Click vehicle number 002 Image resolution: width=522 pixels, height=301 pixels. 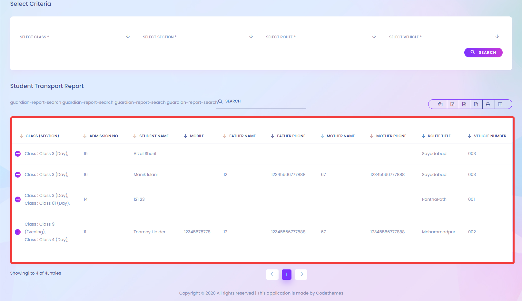(x=472, y=232)
